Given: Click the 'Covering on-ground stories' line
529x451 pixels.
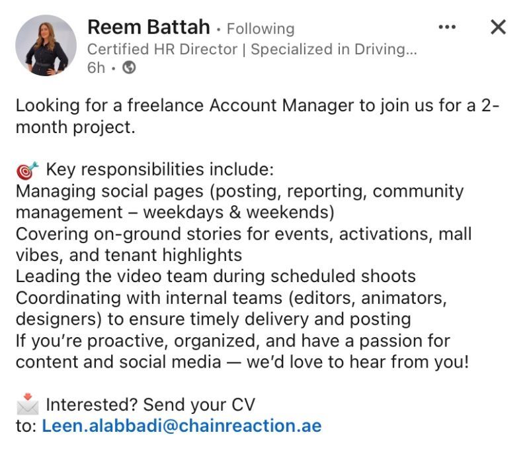Looking at the screenshot, I should coord(243,234).
